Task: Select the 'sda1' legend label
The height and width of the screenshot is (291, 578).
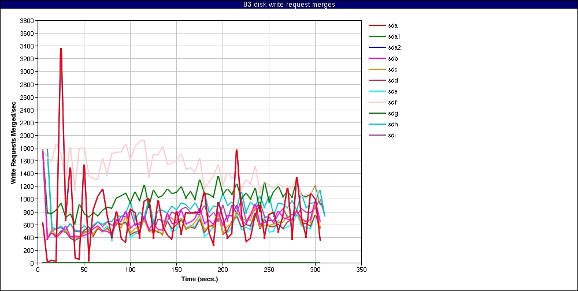Action: [394, 36]
